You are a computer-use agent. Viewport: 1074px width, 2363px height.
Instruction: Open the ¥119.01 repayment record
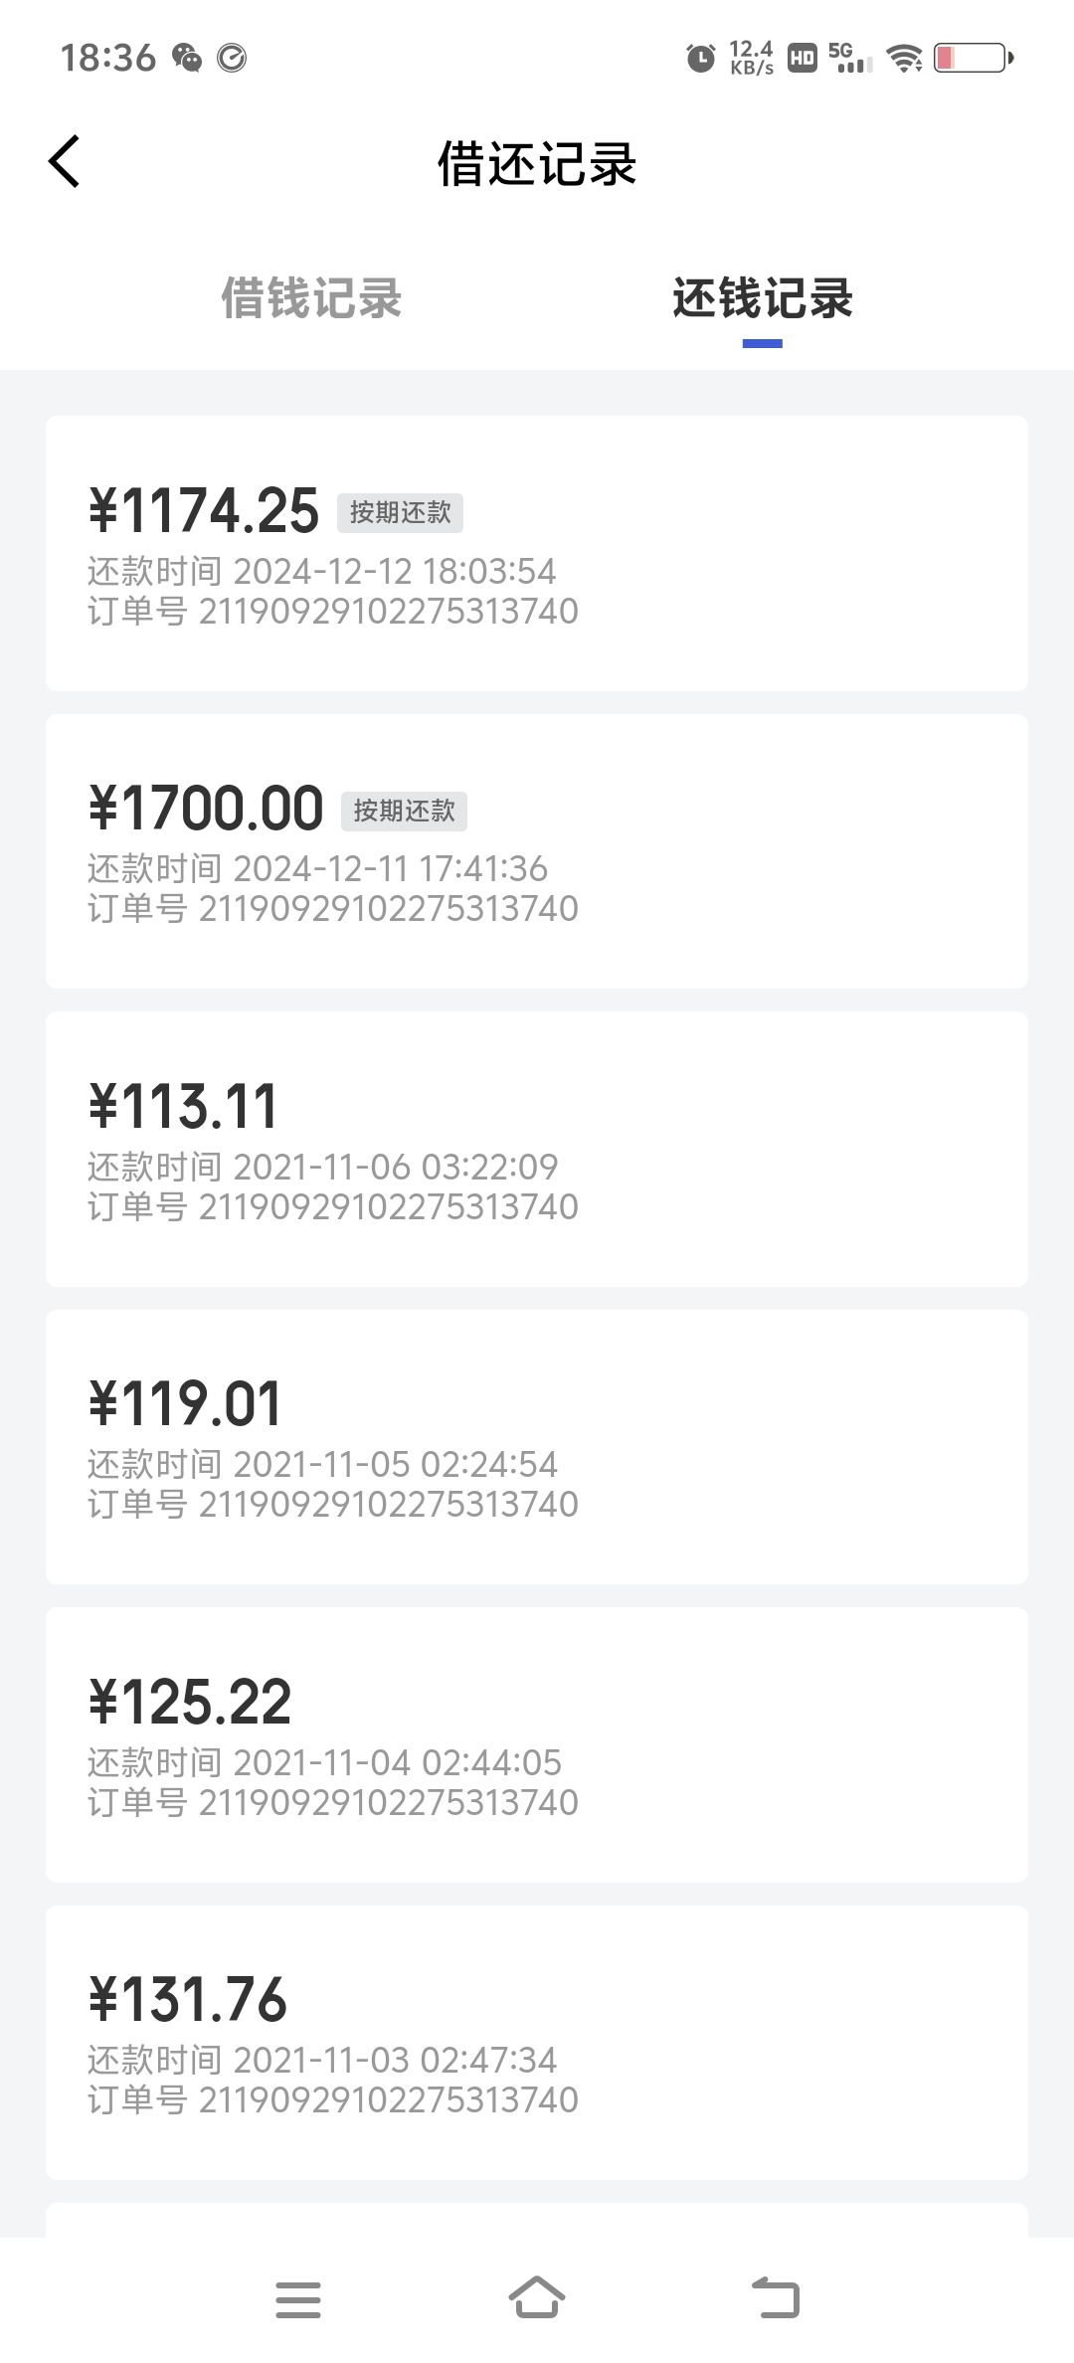(537, 1447)
